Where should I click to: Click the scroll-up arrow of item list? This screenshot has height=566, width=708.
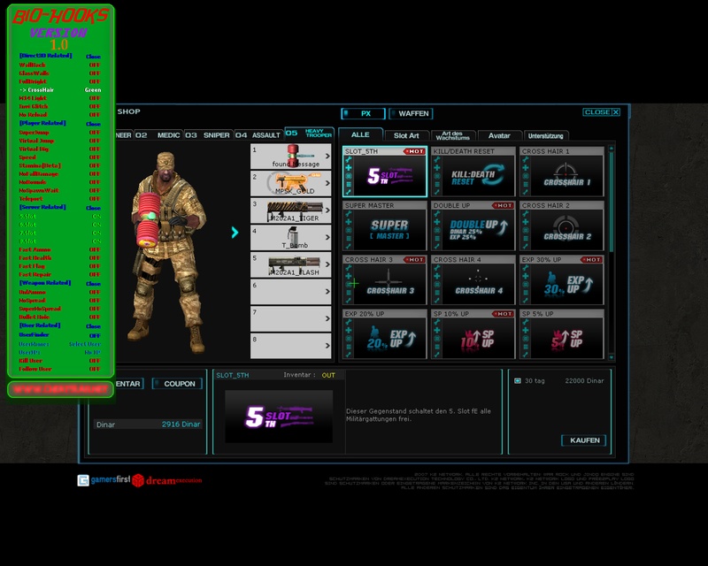(x=612, y=148)
